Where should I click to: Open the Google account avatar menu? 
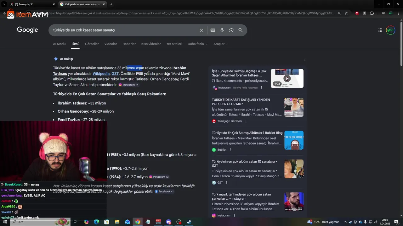click(391, 30)
